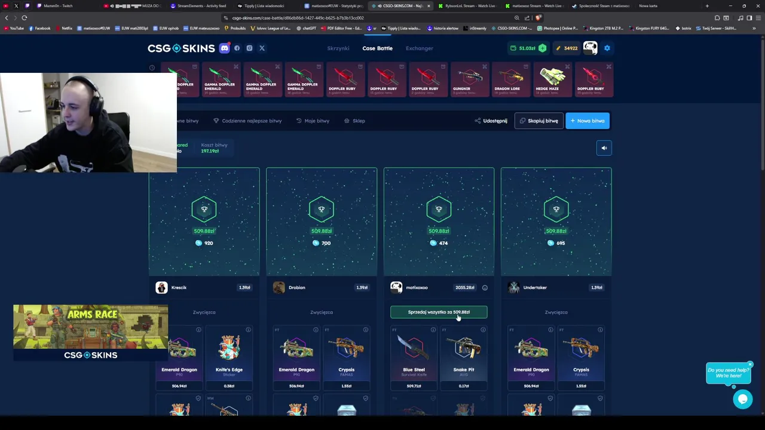The height and width of the screenshot is (430, 765).
Task: Click the Udostępnij share button
Action: (491, 121)
